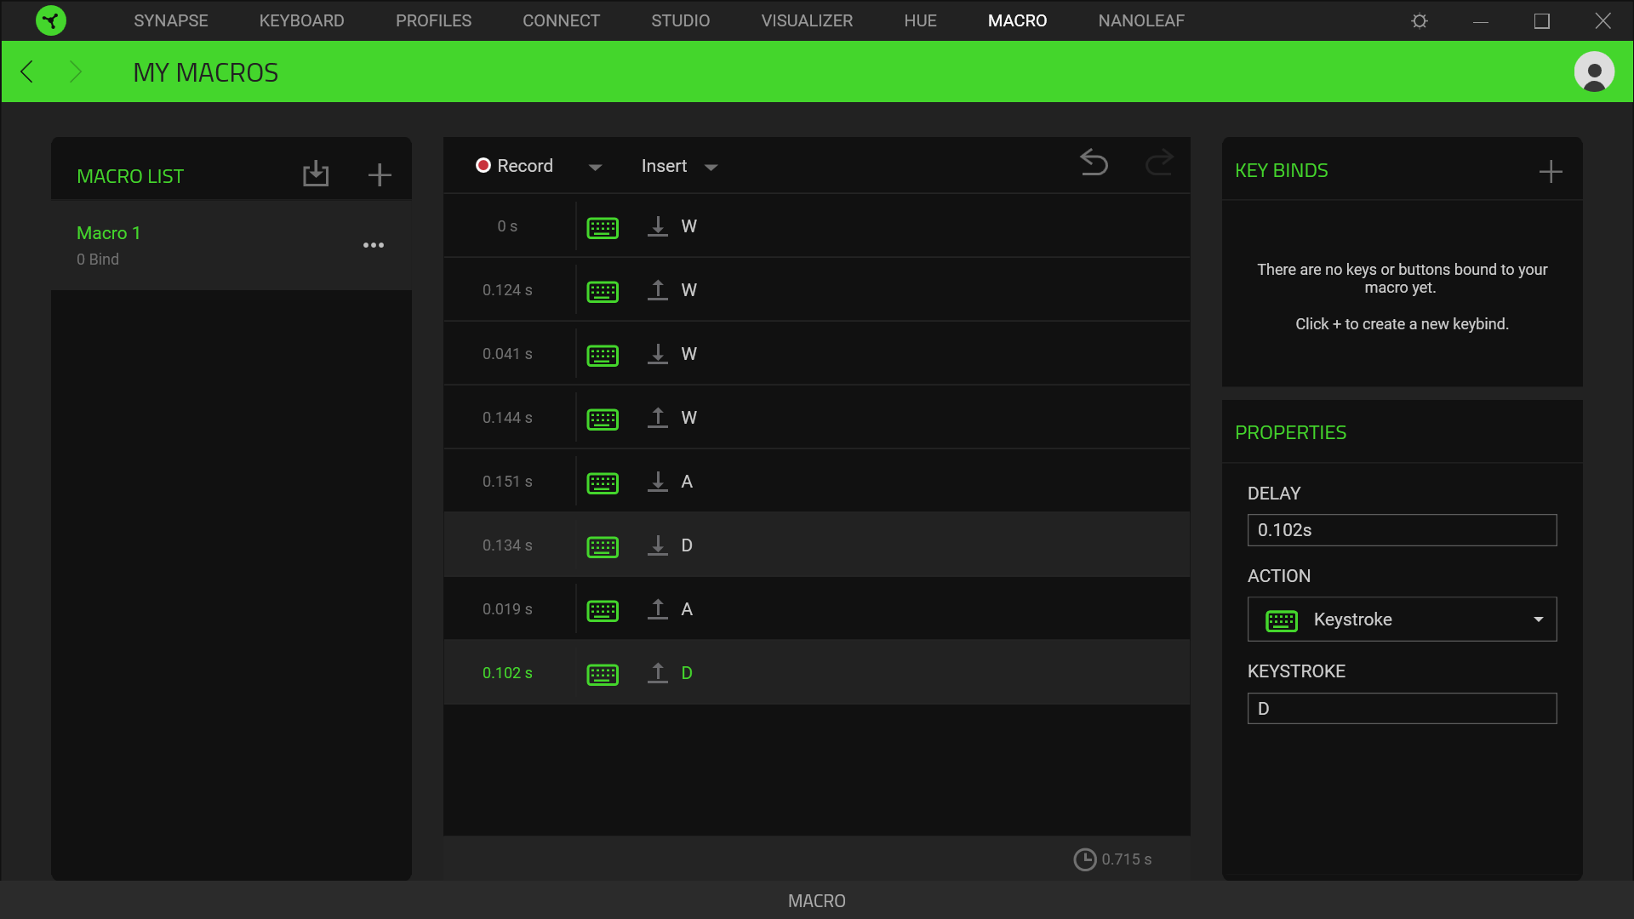The width and height of the screenshot is (1634, 919).
Task: Go back with the left arrow
Action: (27, 72)
